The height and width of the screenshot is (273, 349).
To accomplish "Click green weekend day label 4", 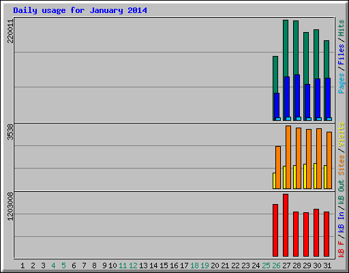I will [x=53, y=265].
